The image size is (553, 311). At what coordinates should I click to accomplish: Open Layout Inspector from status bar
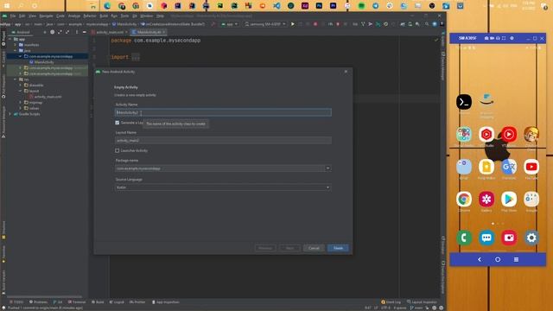click(x=422, y=302)
